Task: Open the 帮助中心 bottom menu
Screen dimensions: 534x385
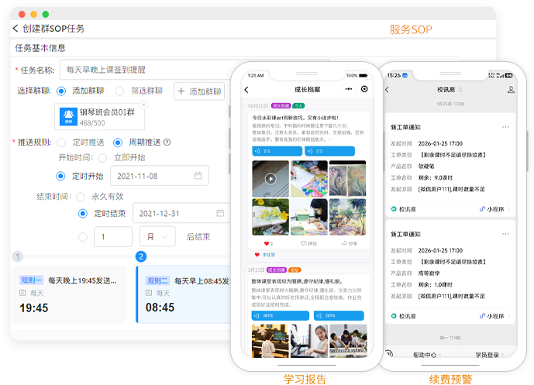Action: [x=425, y=355]
